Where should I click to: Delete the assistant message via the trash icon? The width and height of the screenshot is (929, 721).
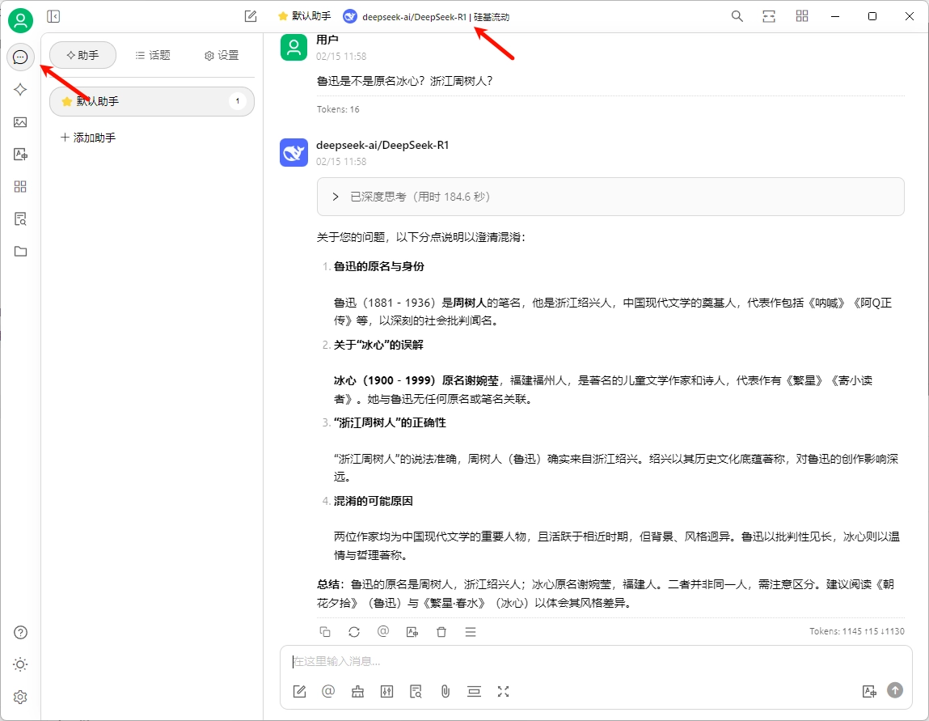pyautogui.click(x=441, y=631)
